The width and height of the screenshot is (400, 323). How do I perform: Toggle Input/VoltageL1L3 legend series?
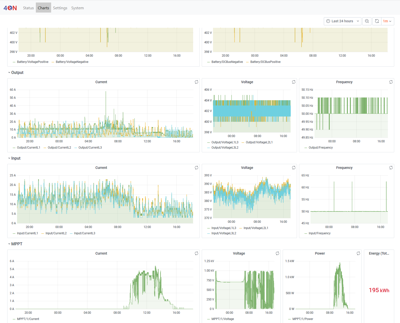pos(224,228)
